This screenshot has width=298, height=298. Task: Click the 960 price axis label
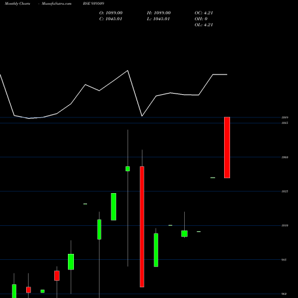tap(284, 294)
